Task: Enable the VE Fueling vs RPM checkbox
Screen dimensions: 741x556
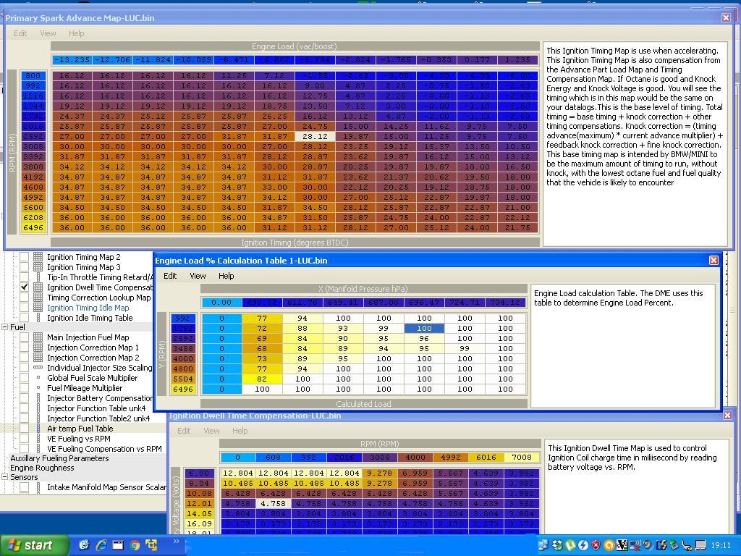Action: click(25, 439)
